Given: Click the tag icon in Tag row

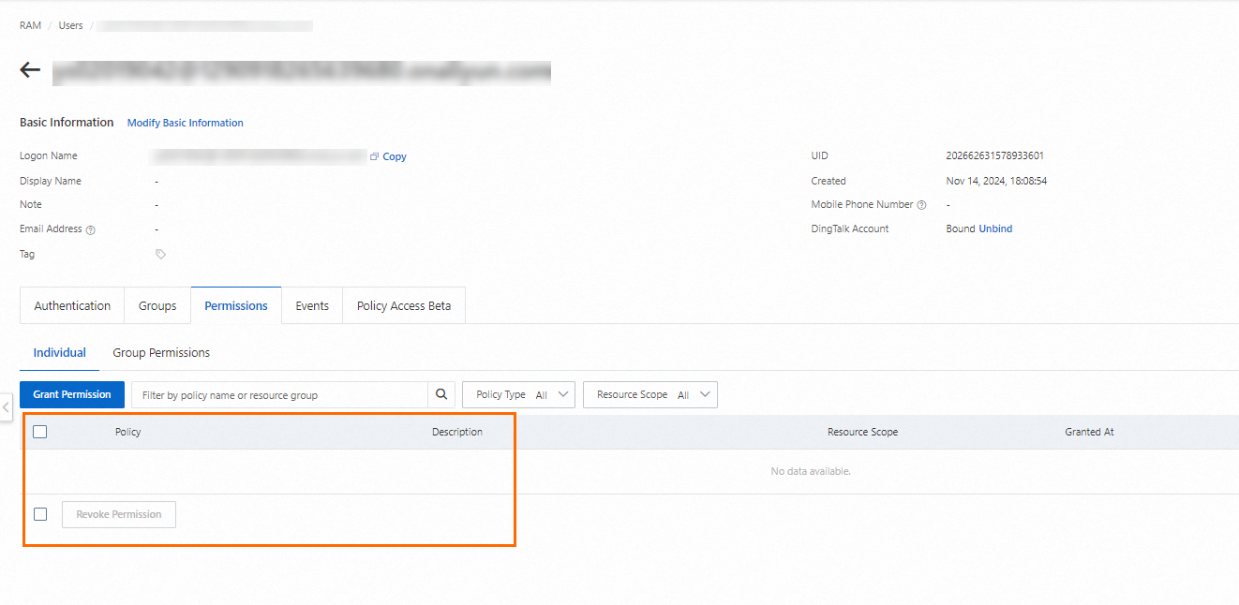Looking at the screenshot, I should pos(160,254).
